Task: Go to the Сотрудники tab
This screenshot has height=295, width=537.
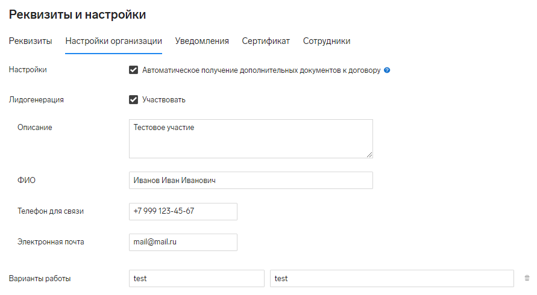Action: [x=327, y=41]
